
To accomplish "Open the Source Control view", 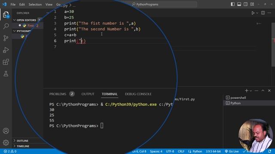I will (6, 38).
